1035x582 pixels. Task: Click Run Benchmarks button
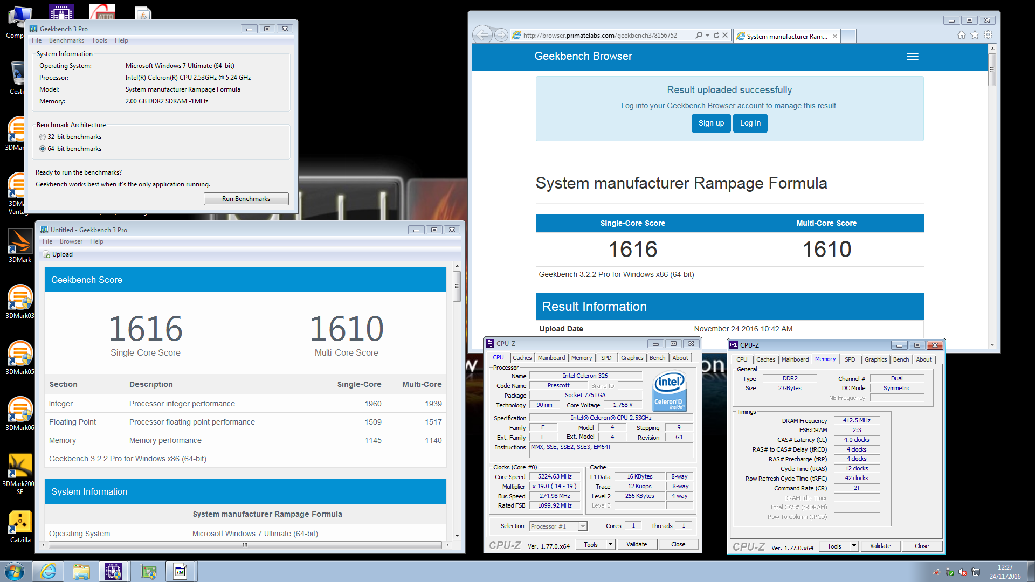(x=246, y=199)
